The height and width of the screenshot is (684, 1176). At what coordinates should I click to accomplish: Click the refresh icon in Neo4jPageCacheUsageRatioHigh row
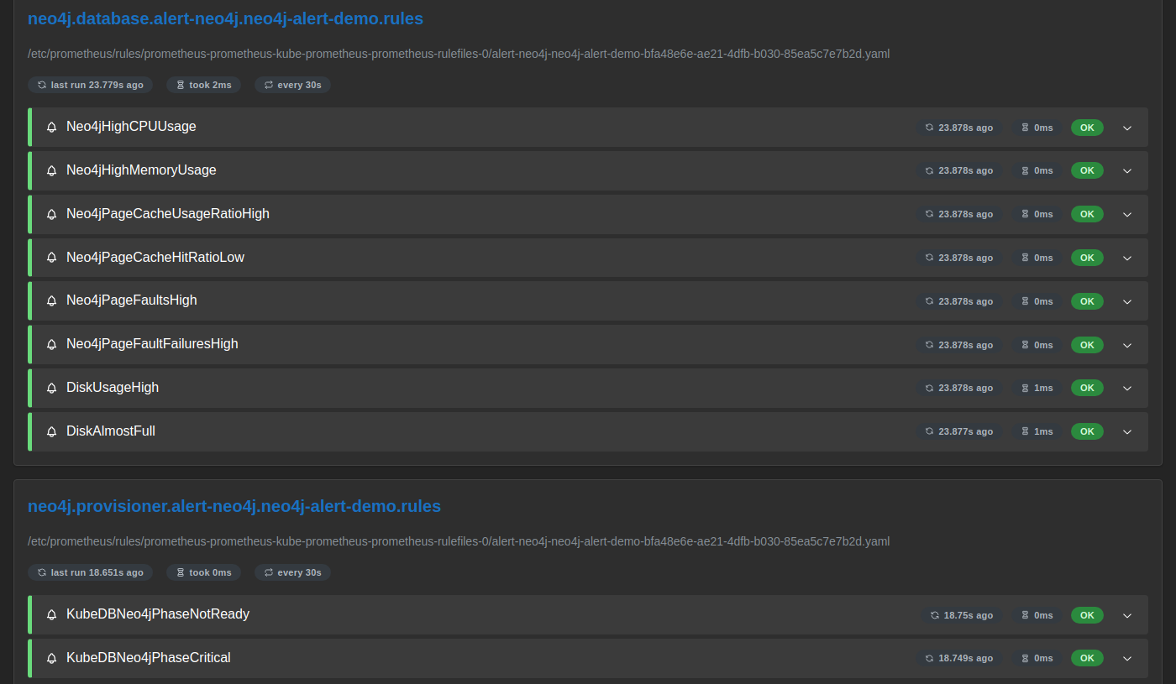(930, 214)
